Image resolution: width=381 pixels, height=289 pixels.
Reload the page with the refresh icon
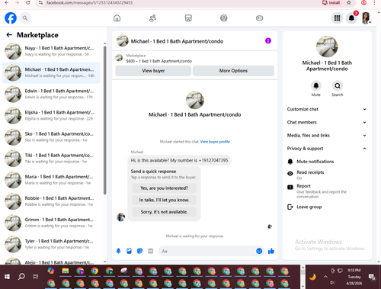pyautogui.click(x=28, y=3)
